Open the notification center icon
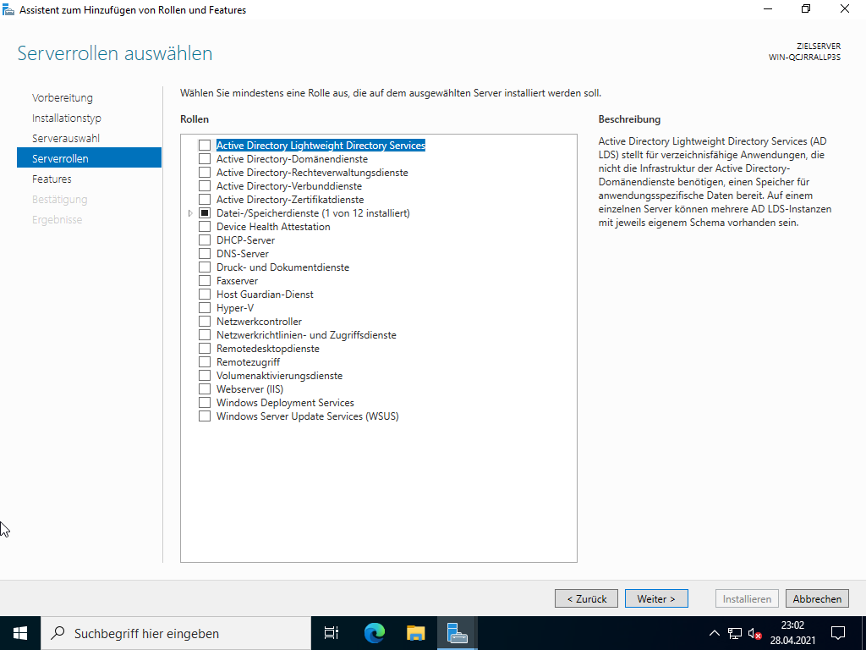Viewport: 866px width, 650px height. 837,632
